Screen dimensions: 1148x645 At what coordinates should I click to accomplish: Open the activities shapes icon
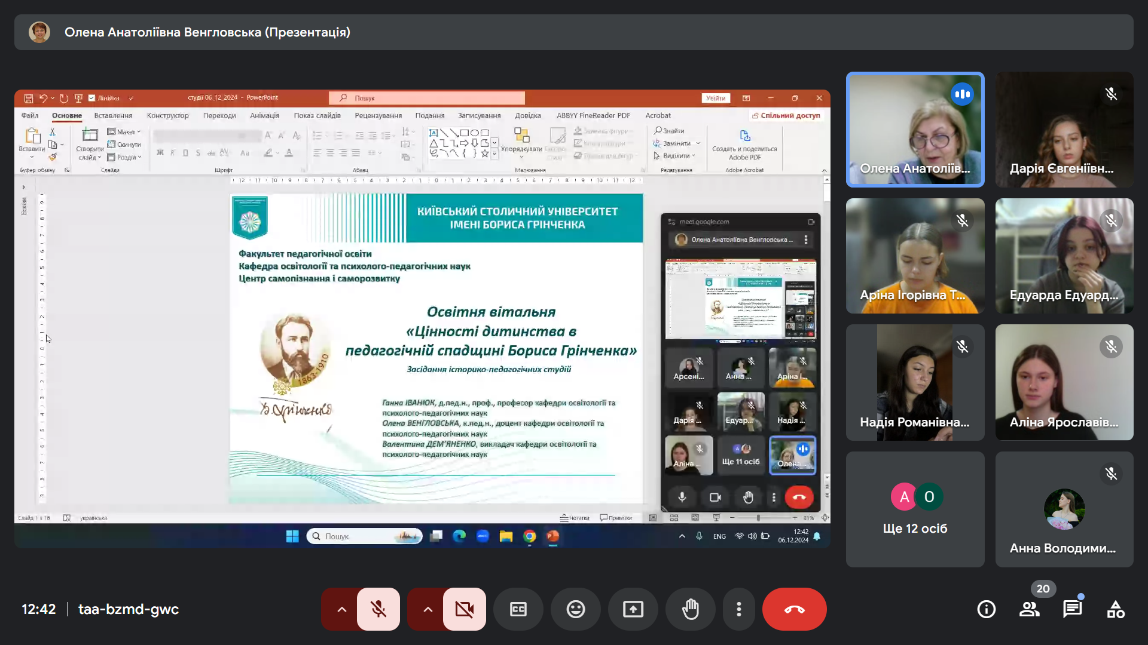(1115, 609)
